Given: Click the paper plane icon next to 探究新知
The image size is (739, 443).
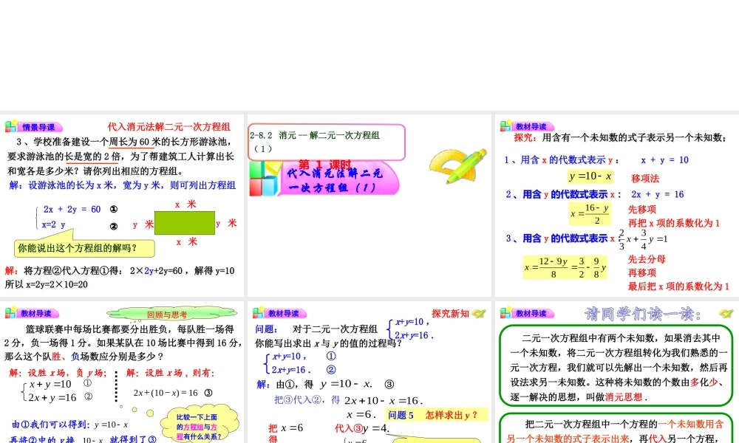Looking at the screenshot, I should [x=478, y=313].
